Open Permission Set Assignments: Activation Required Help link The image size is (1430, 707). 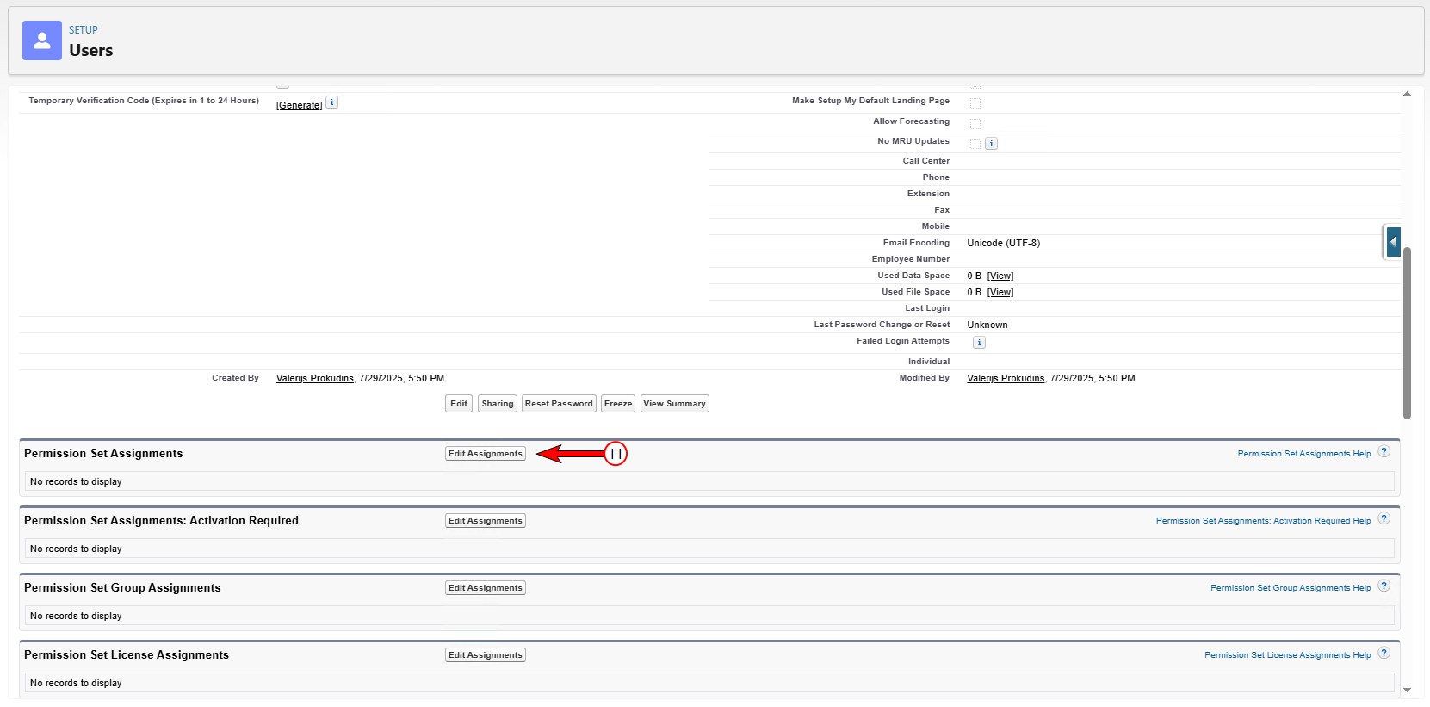point(1264,521)
